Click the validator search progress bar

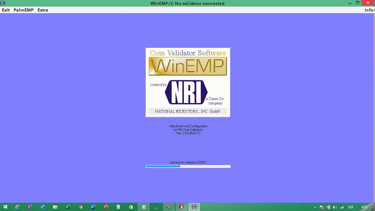tap(188, 166)
